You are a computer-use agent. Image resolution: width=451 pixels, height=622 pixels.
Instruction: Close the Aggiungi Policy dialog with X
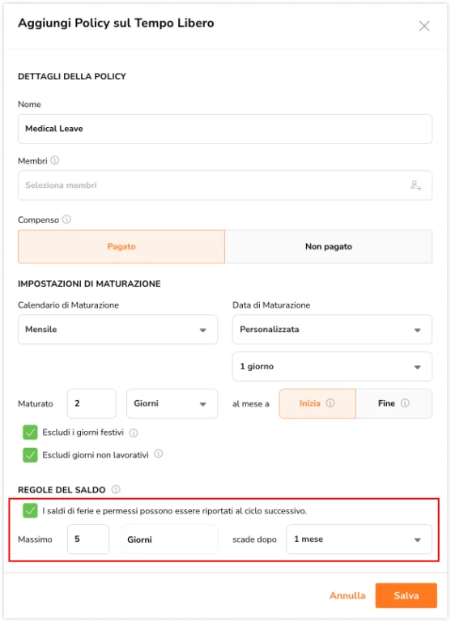click(424, 26)
